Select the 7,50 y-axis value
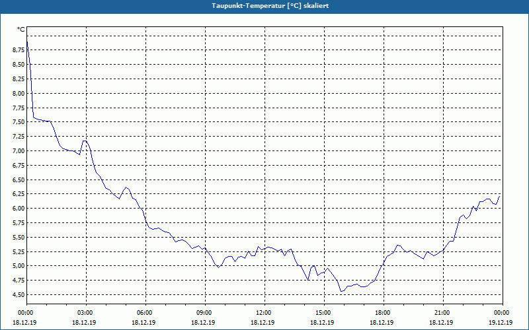 coord(19,122)
